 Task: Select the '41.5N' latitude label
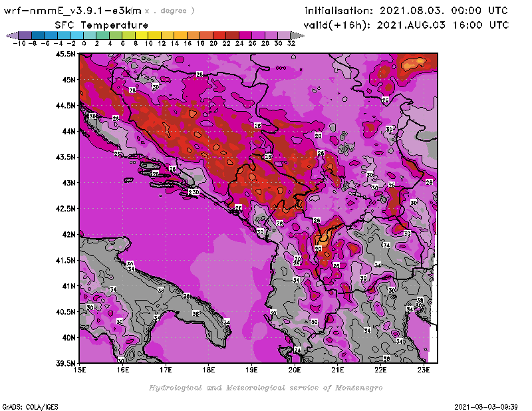65,260
